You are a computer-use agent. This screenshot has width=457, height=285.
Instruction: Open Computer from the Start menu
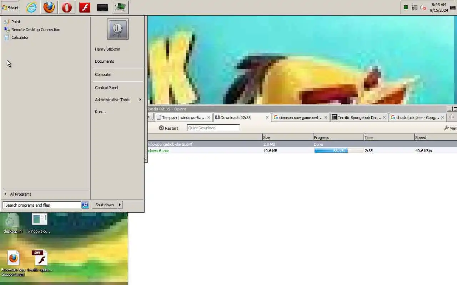coord(104,74)
